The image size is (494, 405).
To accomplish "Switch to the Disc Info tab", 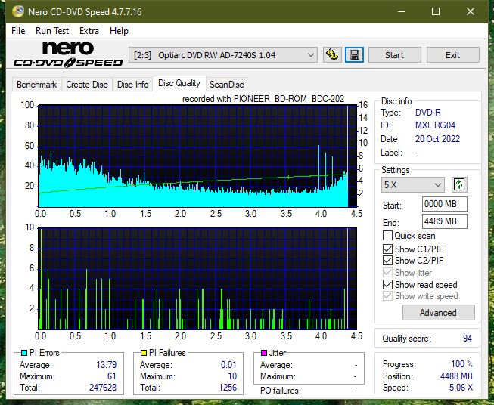I will point(132,85).
